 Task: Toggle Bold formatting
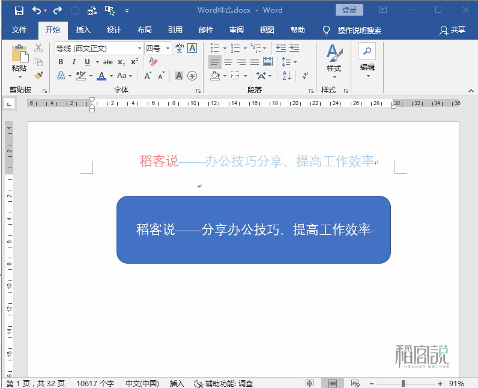click(x=61, y=62)
